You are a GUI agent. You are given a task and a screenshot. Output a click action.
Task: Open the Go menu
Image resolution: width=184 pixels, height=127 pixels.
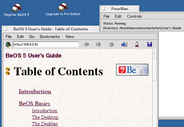pos(32,37)
